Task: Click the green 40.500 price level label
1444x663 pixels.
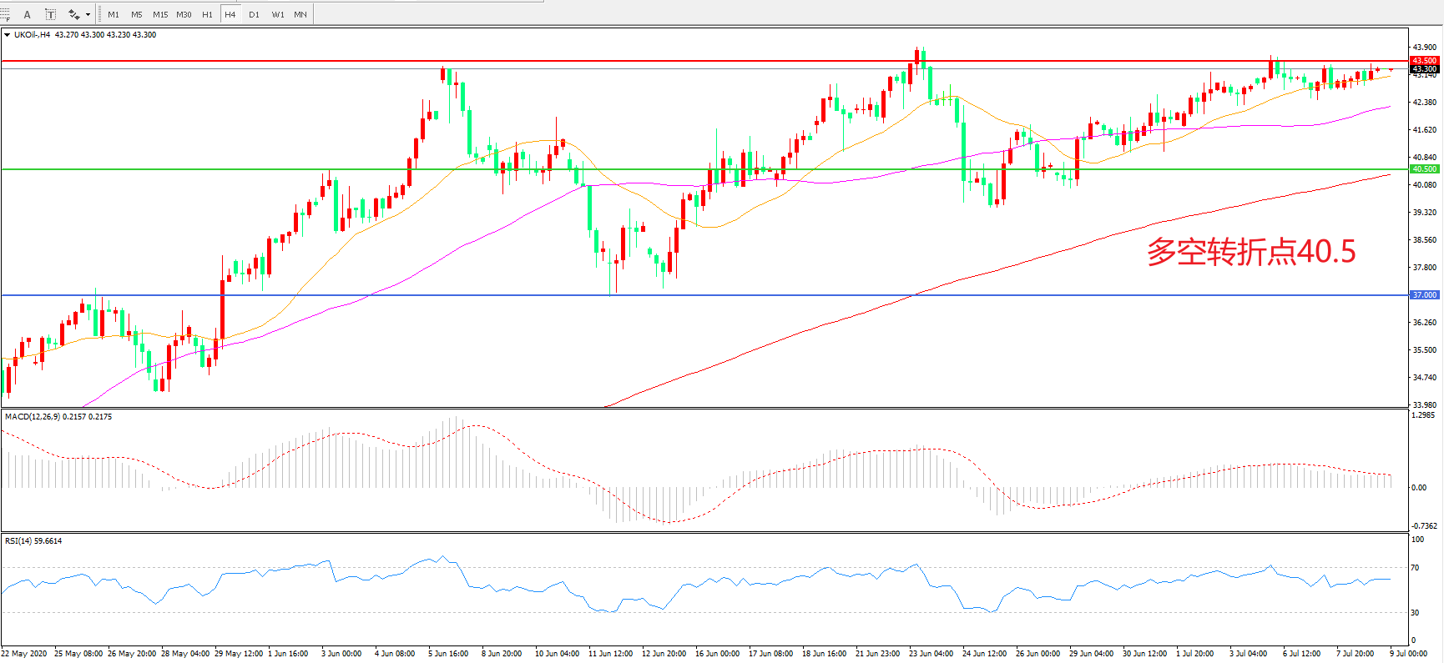Action: click(x=1424, y=169)
